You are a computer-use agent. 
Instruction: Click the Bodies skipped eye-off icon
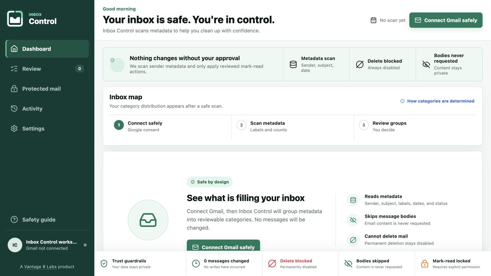[348, 264]
